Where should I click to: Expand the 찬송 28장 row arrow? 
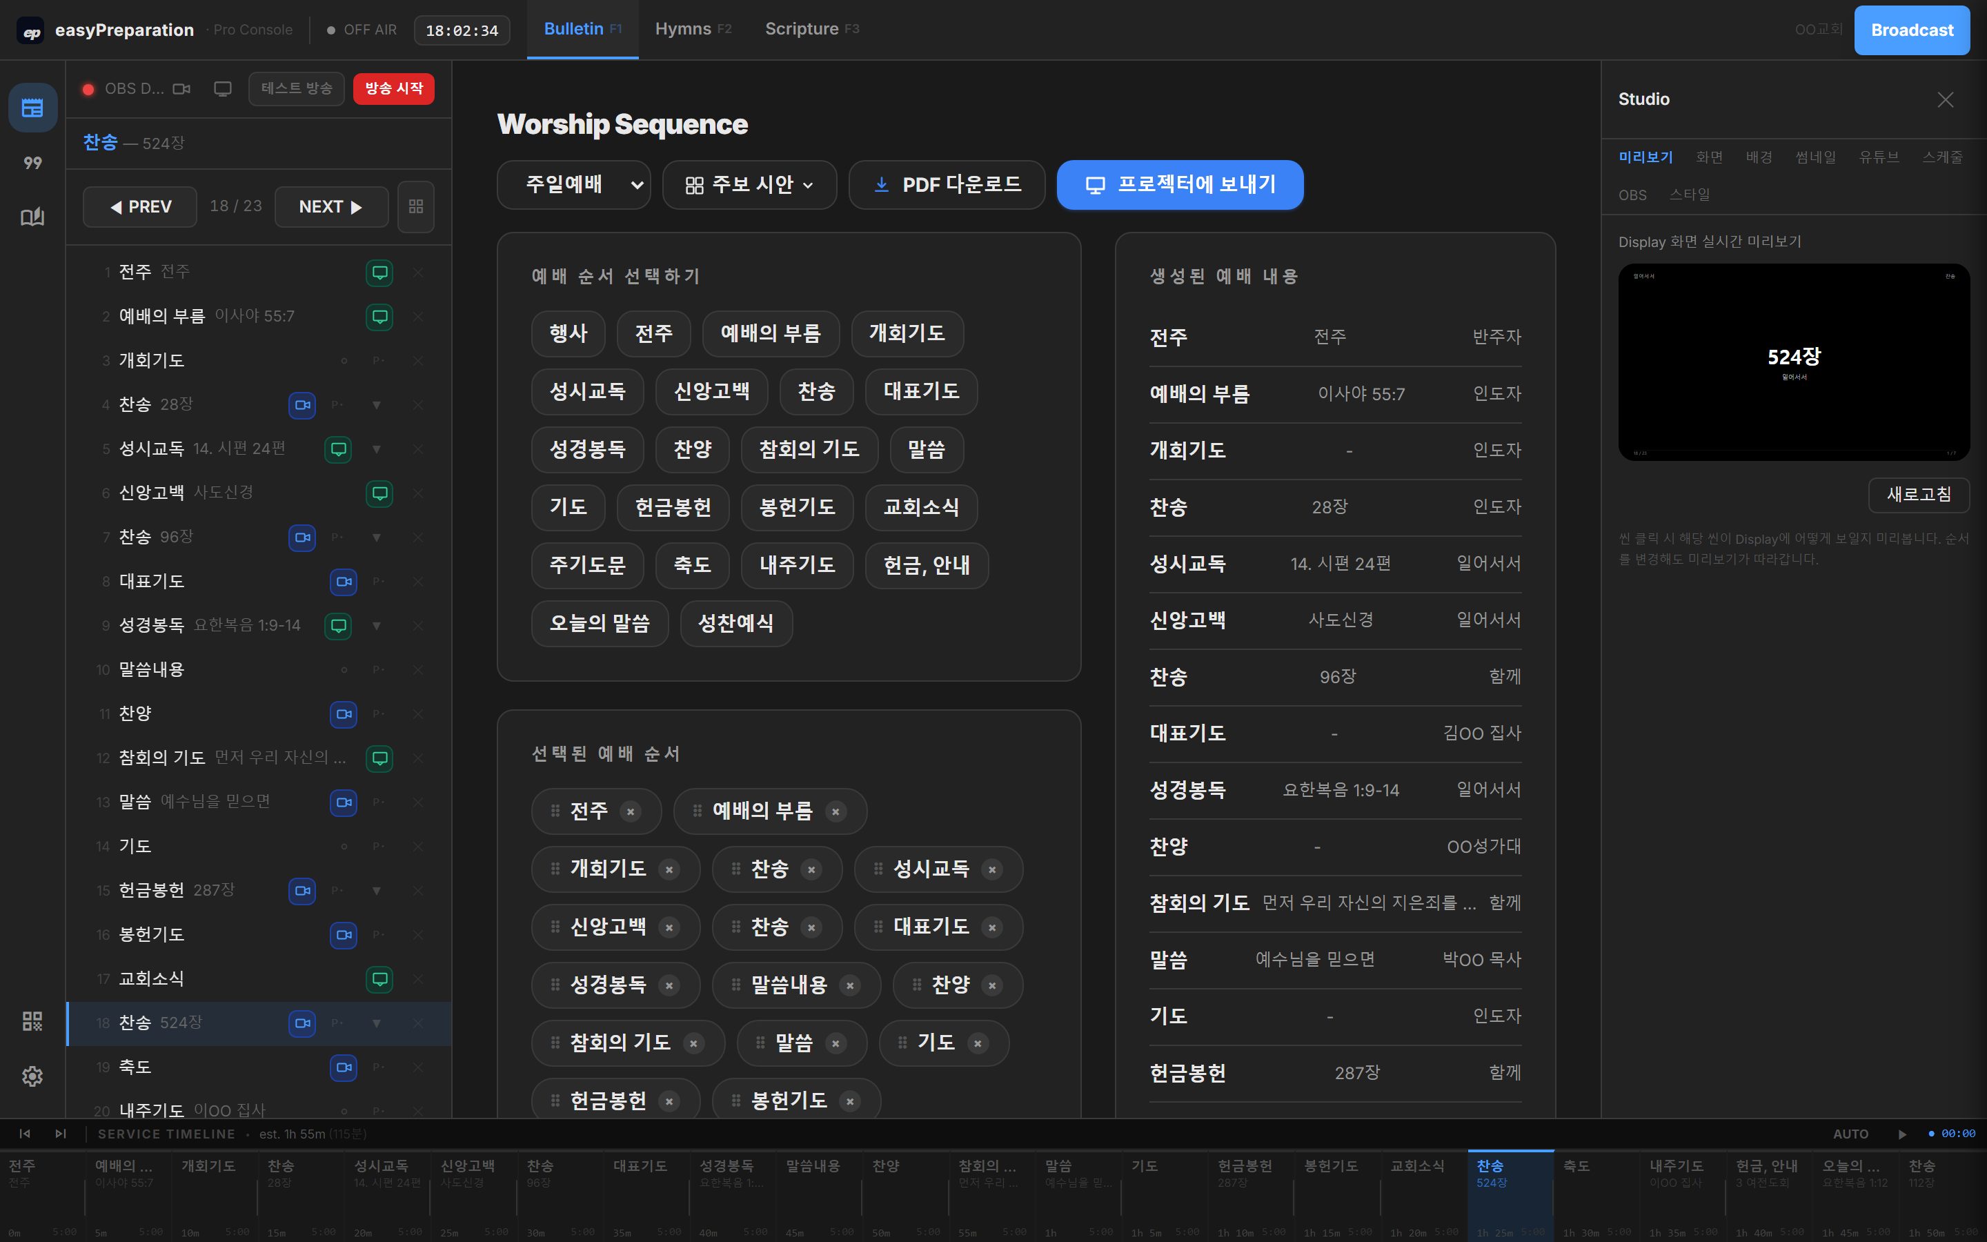point(377,405)
